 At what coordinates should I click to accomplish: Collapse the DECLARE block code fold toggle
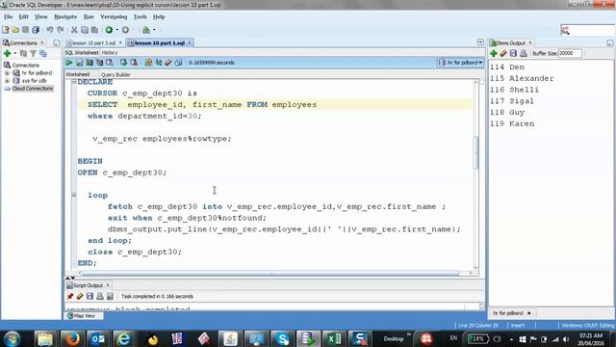(x=74, y=82)
